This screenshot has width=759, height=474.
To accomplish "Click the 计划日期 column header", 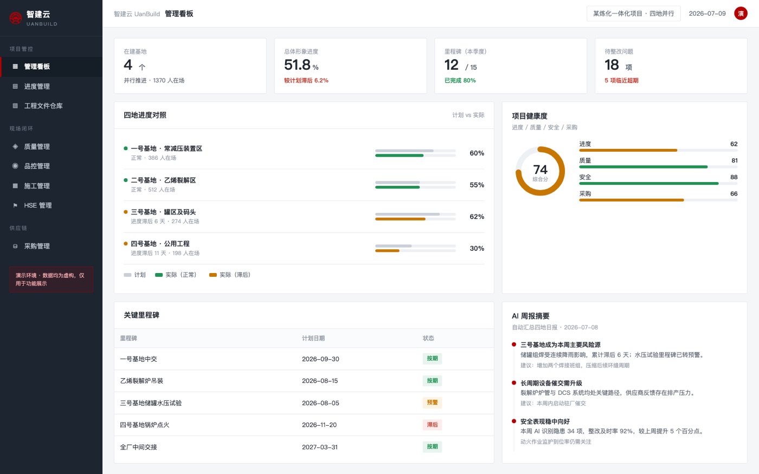I will [x=313, y=338].
